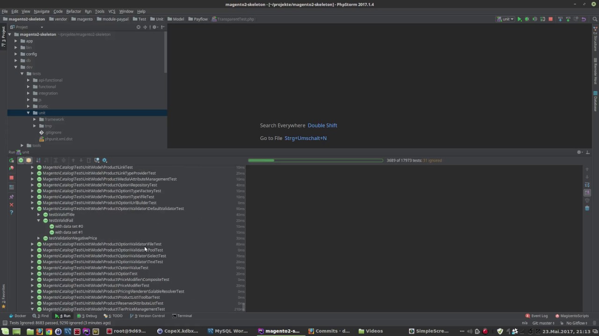Open test runner settings gear icon
The width and height of the screenshot is (599, 336).
tap(104, 161)
